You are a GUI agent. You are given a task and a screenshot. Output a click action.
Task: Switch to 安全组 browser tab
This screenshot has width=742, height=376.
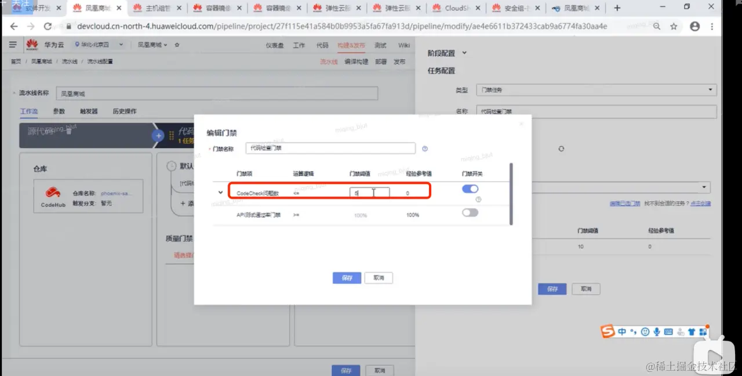(x=517, y=8)
